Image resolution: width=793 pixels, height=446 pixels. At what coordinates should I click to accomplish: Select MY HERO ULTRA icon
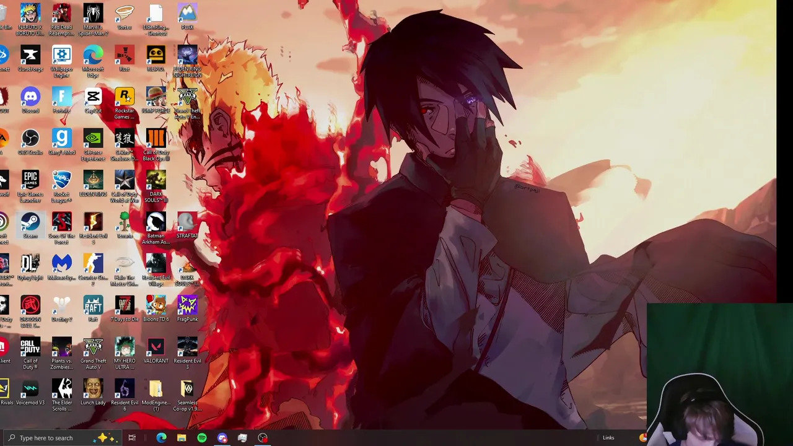point(125,353)
